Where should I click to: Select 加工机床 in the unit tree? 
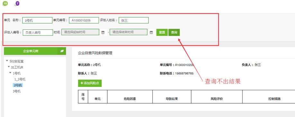point(17,67)
